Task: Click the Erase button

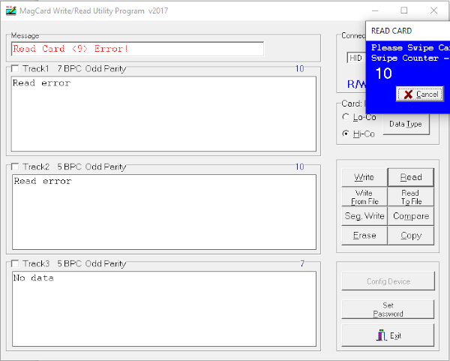Action: (364, 236)
